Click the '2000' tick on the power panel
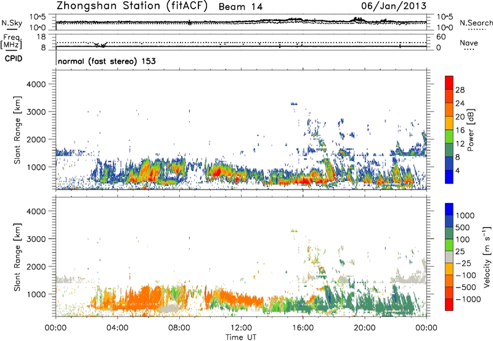The width and height of the screenshot is (493, 341). 36,139
